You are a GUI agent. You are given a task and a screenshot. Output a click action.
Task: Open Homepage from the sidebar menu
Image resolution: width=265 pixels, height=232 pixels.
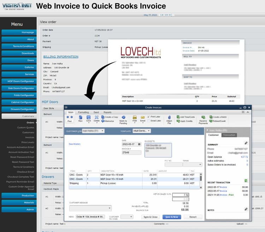coord(19,32)
